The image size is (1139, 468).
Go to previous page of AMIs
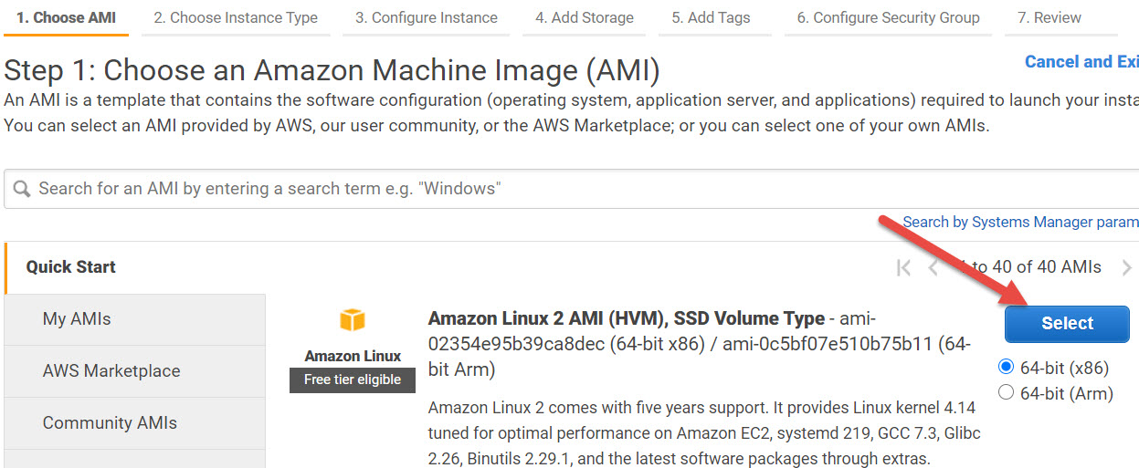click(x=933, y=267)
